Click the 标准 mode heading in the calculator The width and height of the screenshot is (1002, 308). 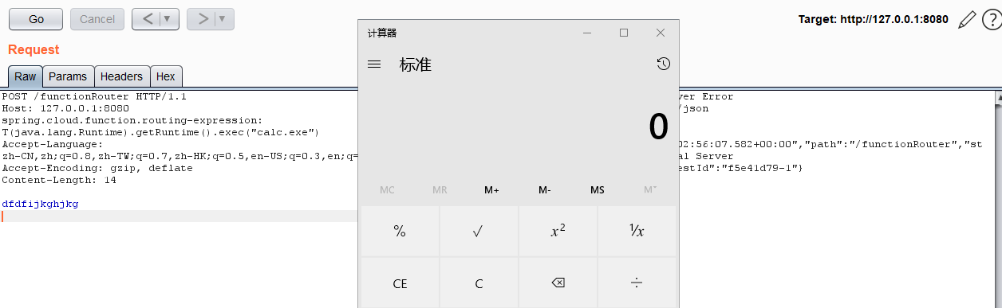416,64
